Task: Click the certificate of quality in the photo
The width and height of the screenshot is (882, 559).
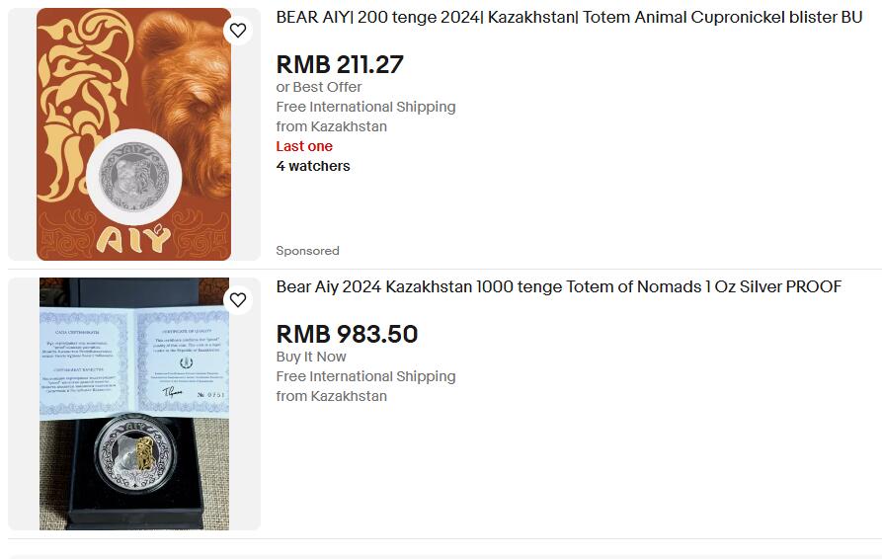Action: (x=134, y=361)
